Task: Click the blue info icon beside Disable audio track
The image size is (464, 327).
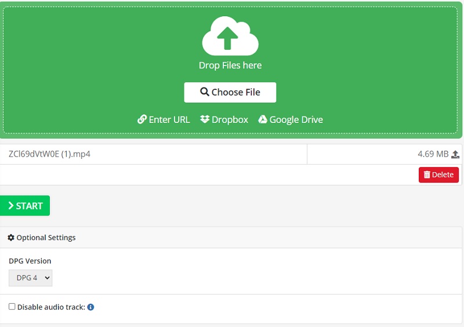Action: (90, 307)
